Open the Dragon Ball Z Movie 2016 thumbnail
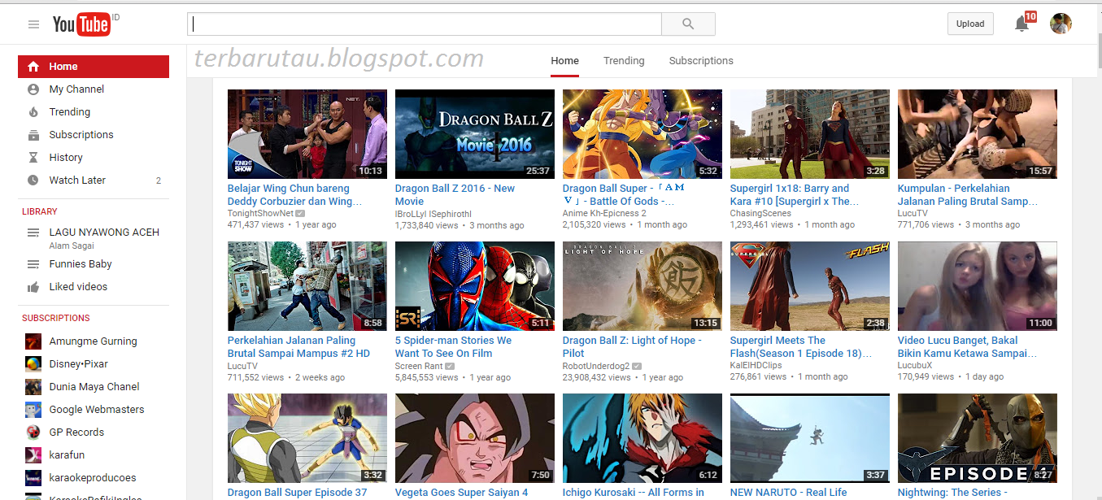Screen dimensions: 1102x500 [x=475, y=134]
